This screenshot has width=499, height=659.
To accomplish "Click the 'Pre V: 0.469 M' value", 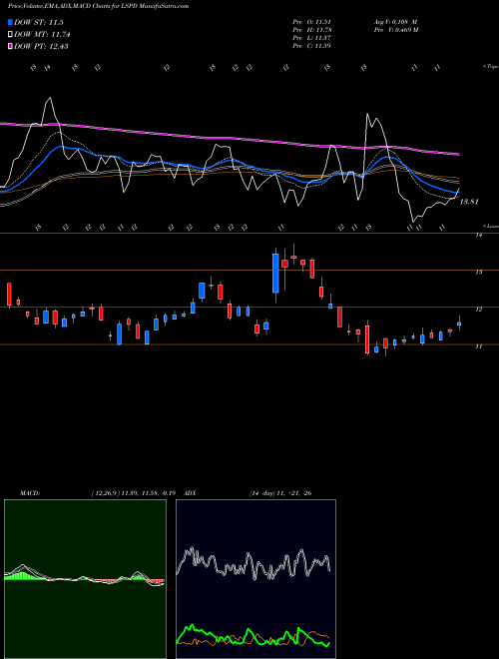I will coord(395,30).
